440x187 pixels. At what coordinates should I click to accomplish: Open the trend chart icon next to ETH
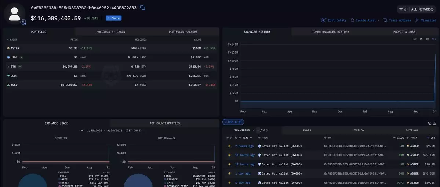(20, 67)
